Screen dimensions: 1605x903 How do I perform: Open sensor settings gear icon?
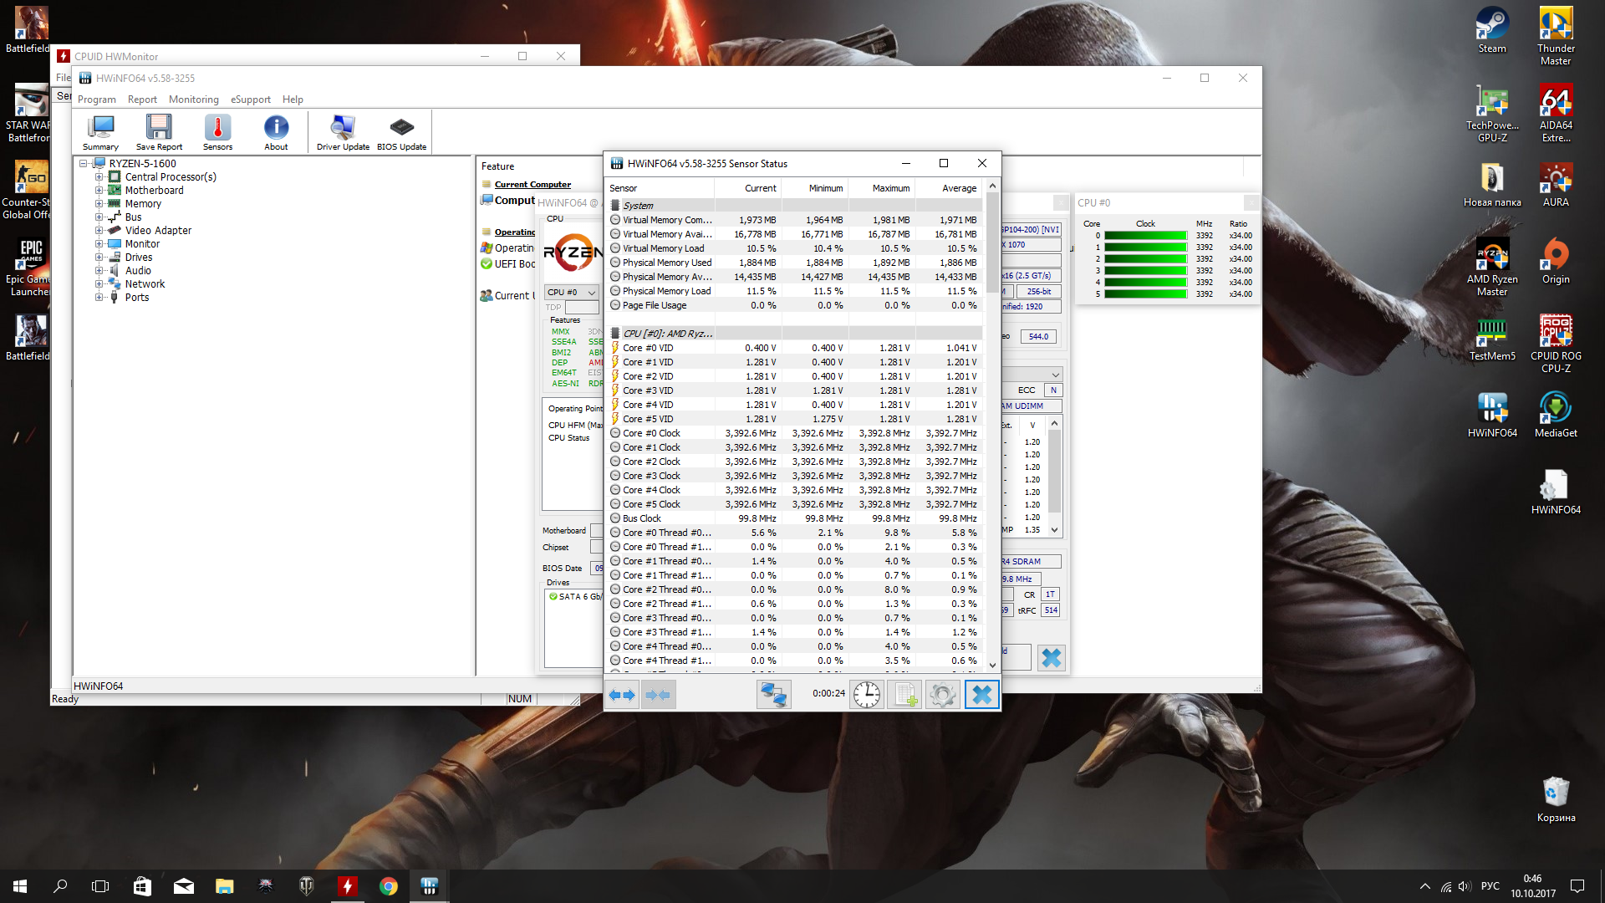point(942,695)
